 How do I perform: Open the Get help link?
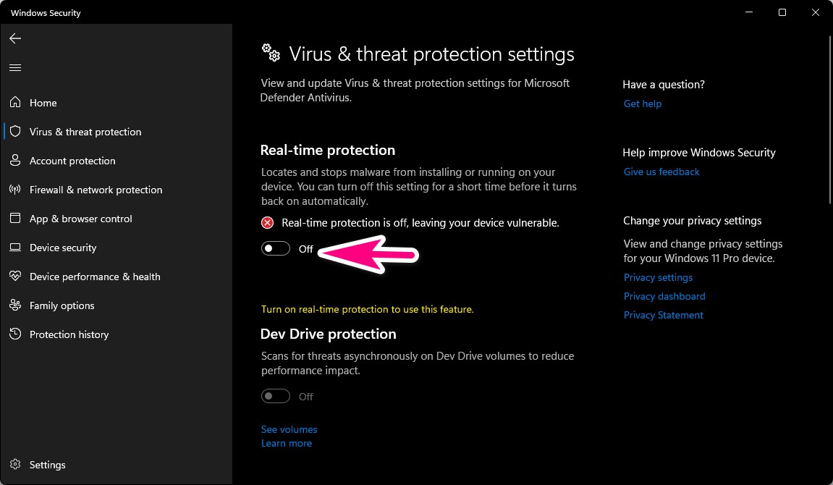(x=643, y=104)
